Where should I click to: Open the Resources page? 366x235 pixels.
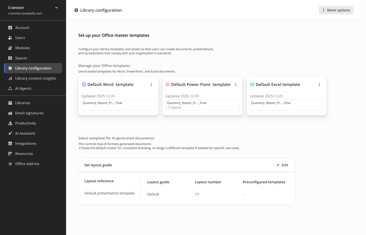click(x=33, y=154)
